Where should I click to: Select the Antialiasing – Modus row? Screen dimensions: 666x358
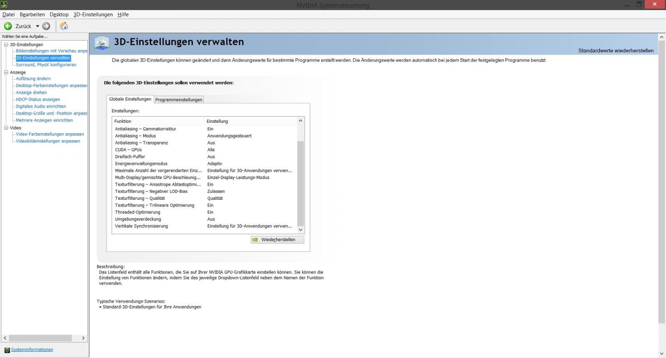click(205, 136)
